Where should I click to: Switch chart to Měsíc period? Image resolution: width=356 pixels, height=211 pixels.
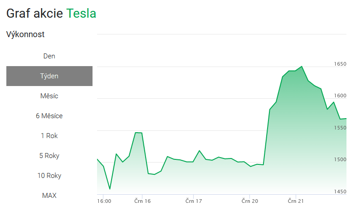49,96
